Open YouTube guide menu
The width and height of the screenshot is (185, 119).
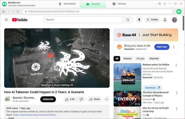pyautogui.click(x=6, y=20)
